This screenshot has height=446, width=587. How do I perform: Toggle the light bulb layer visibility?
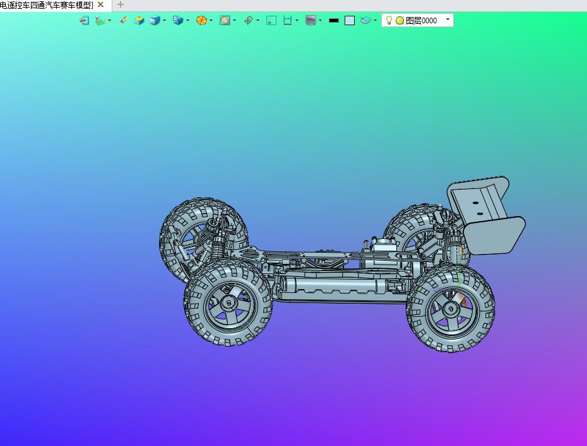[x=389, y=20]
